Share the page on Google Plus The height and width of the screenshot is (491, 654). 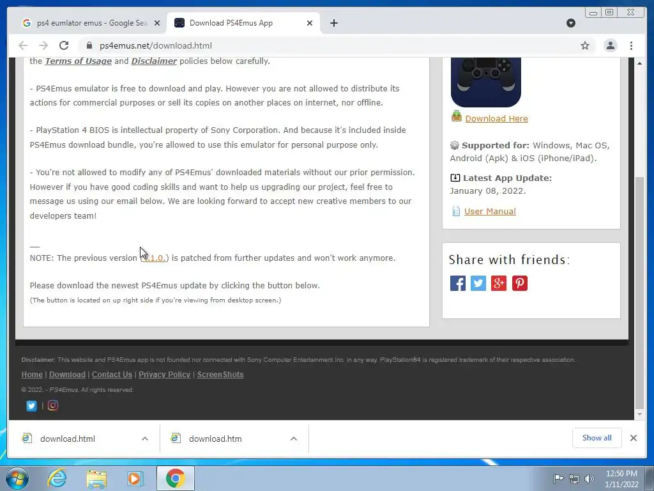[498, 283]
